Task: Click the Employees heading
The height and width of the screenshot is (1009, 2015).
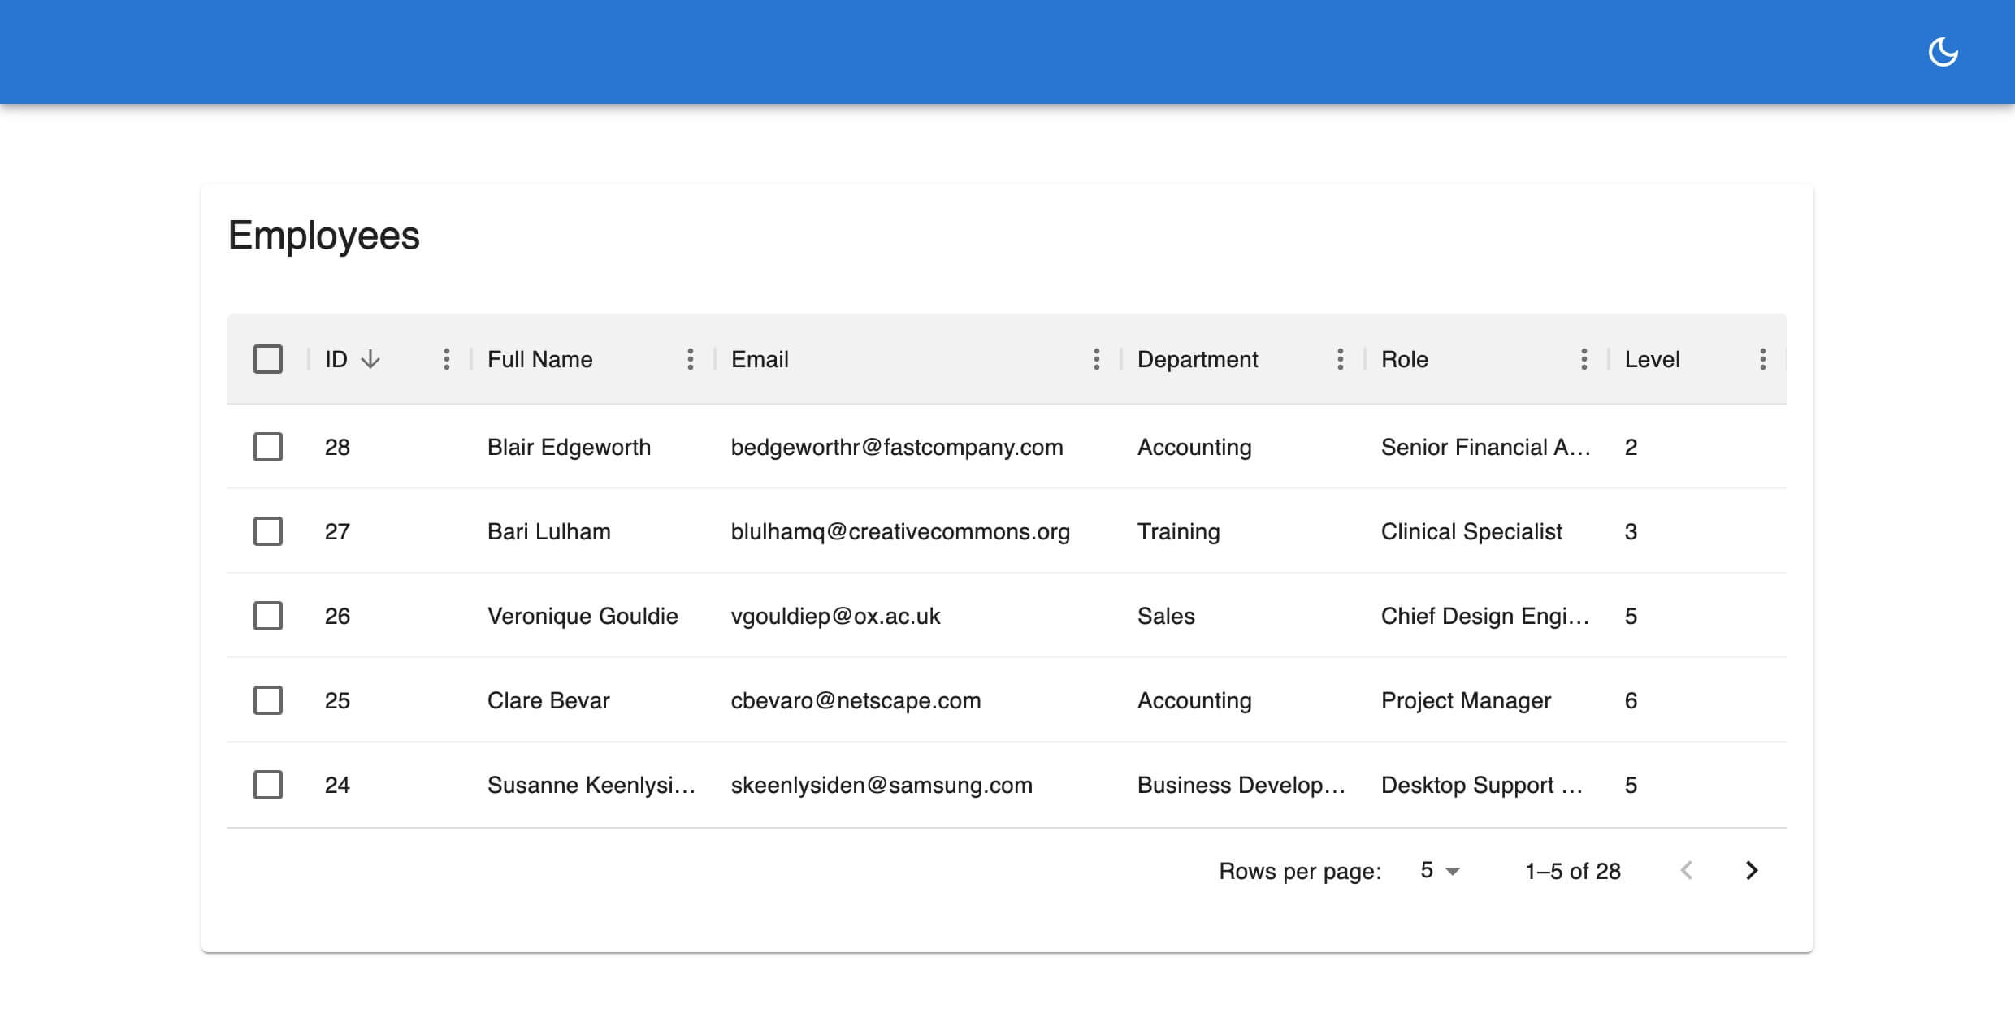Action: (323, 236)
